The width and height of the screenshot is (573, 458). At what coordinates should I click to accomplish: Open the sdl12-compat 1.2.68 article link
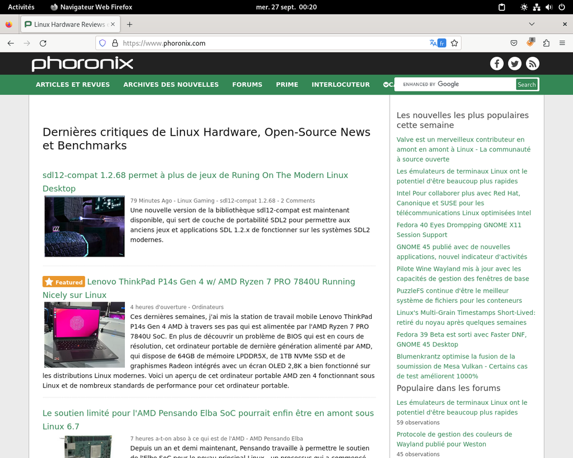195,181
